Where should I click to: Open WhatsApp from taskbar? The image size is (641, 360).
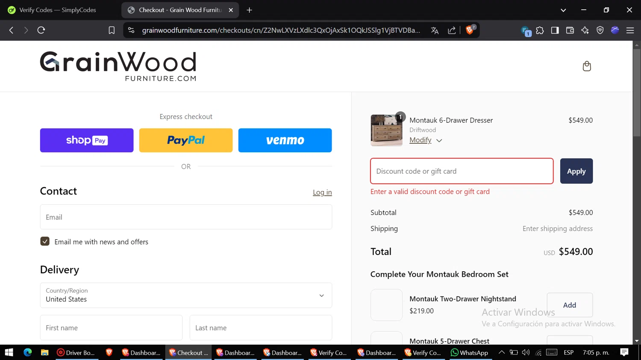point(469,352)
